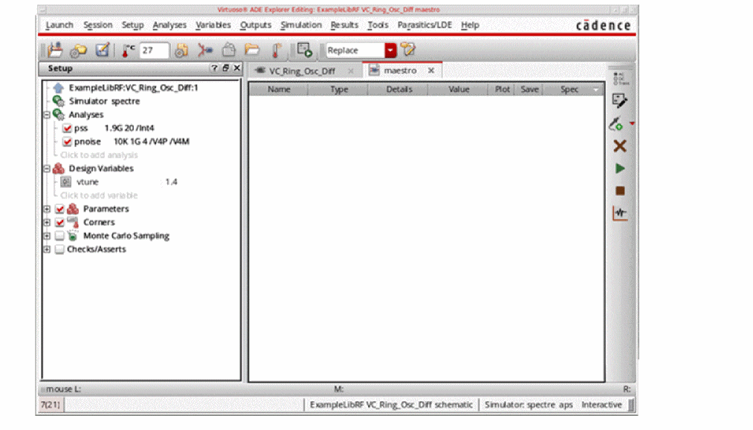Open the outputs table column options arrow
Viewport: 753px width, 430px height.
[x=596, y=90]
